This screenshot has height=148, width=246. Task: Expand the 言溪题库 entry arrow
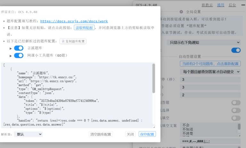tap(11, 48)
